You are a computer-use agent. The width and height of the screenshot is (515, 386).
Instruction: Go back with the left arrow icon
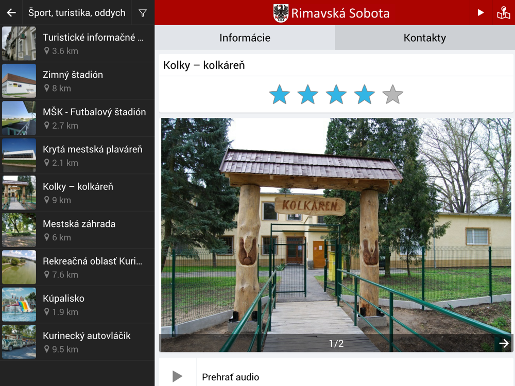point(11,13)
